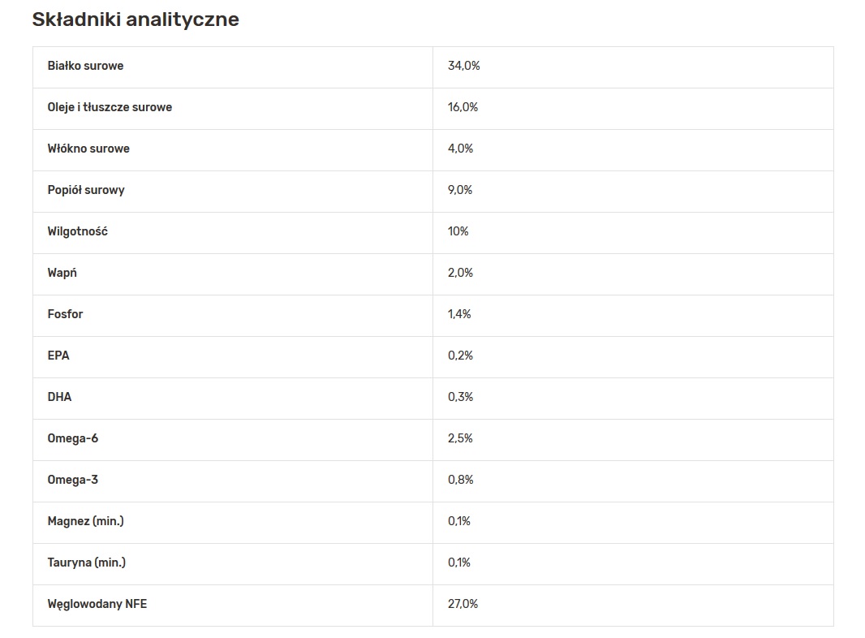Select the "Fosfor" table cell
Image resolution: width=865 pixels, height=638 pixels.
(65, 314)
